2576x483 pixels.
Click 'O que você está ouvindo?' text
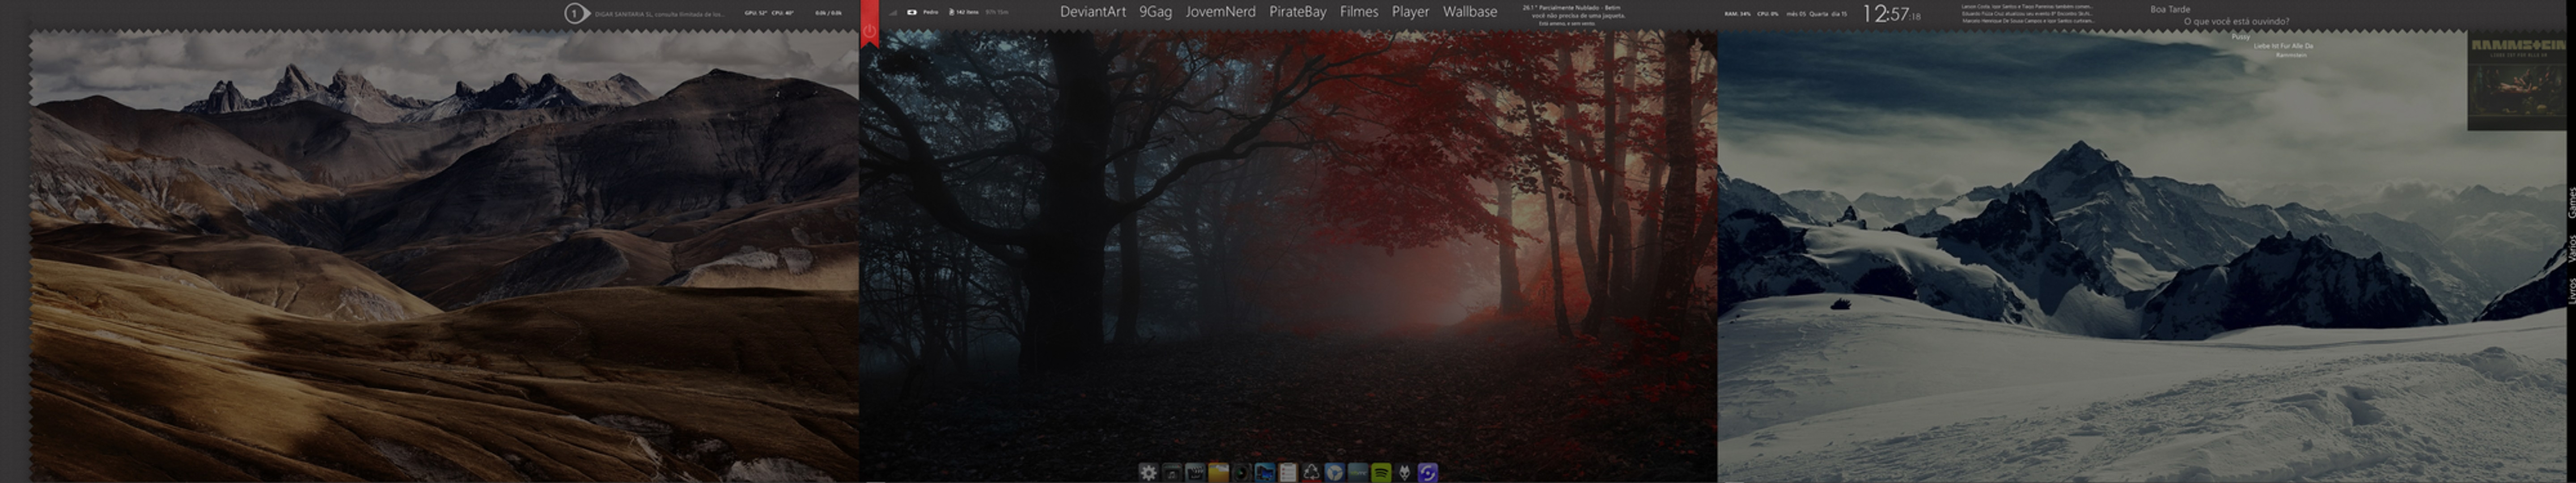(x=2237, y=22)
